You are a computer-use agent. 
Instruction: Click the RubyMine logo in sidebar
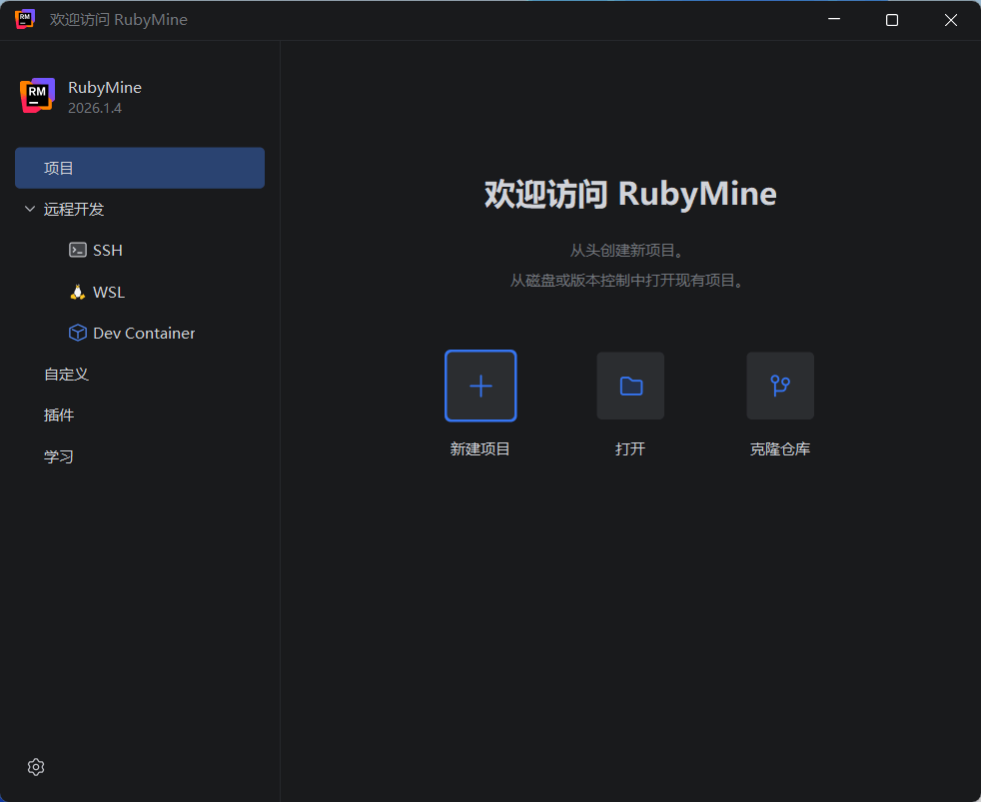pos(38,96)
